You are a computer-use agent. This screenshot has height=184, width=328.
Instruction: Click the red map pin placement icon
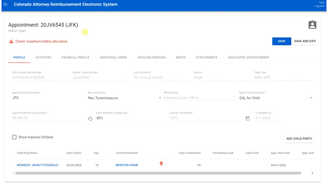161,164
